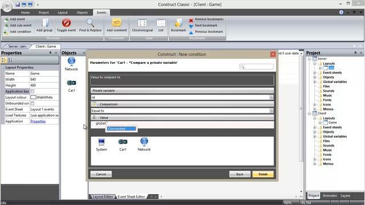Collapse Server node in Project tree

(310, 59)
